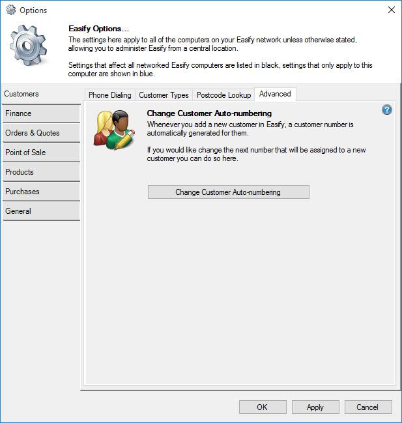
Task: Click the large gear Easify Options icon
Action: click(29, 49)
